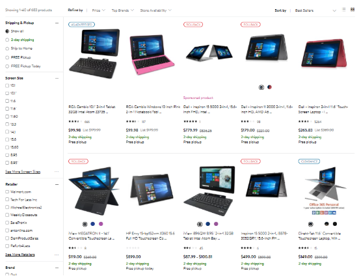
Task: Open the Store Availability dropdown
Action: coord(155,10)
